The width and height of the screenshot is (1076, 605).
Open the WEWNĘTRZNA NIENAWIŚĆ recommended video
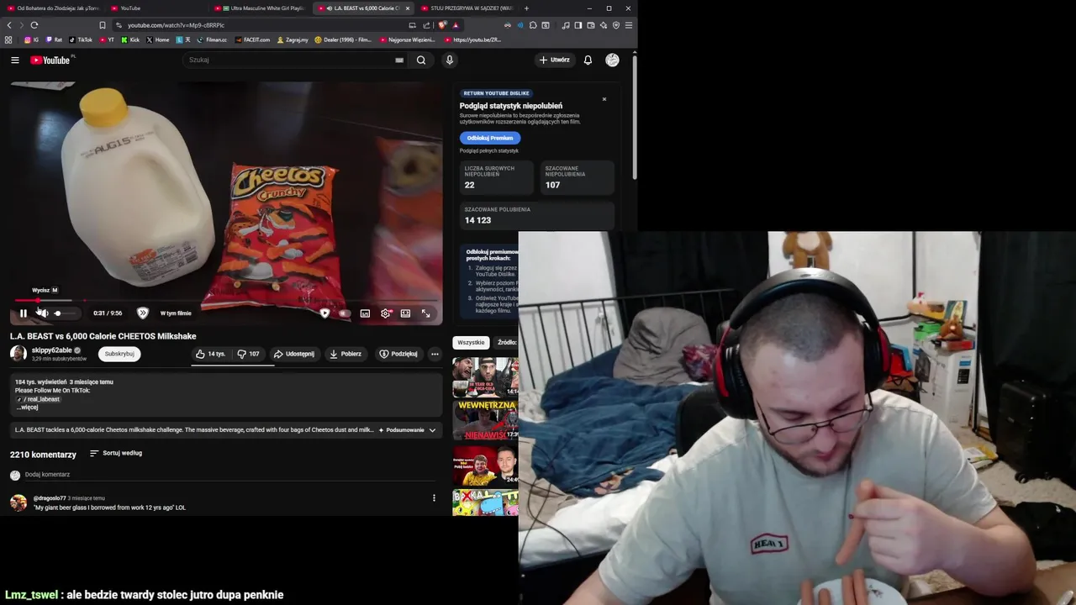point(485,419)
